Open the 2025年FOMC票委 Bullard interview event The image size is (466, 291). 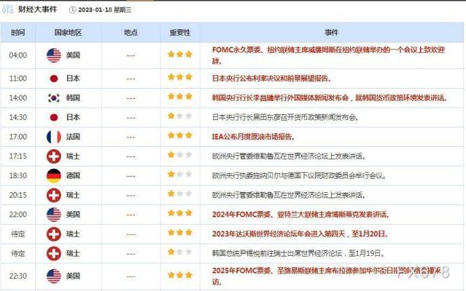tap(327, 276)
